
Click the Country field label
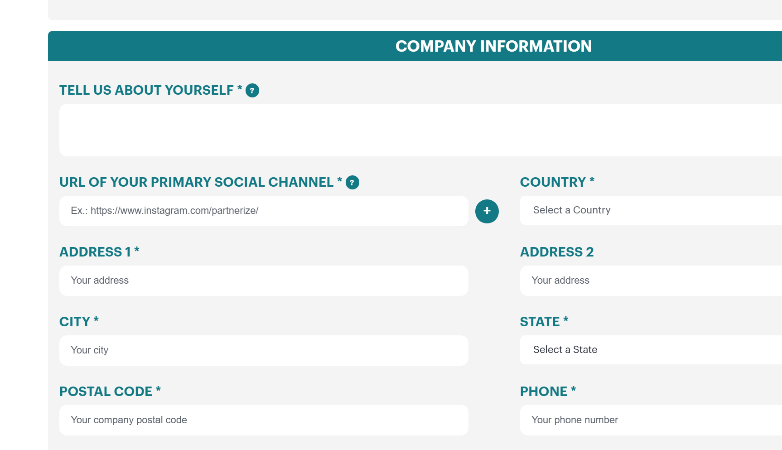coord(553,182)
